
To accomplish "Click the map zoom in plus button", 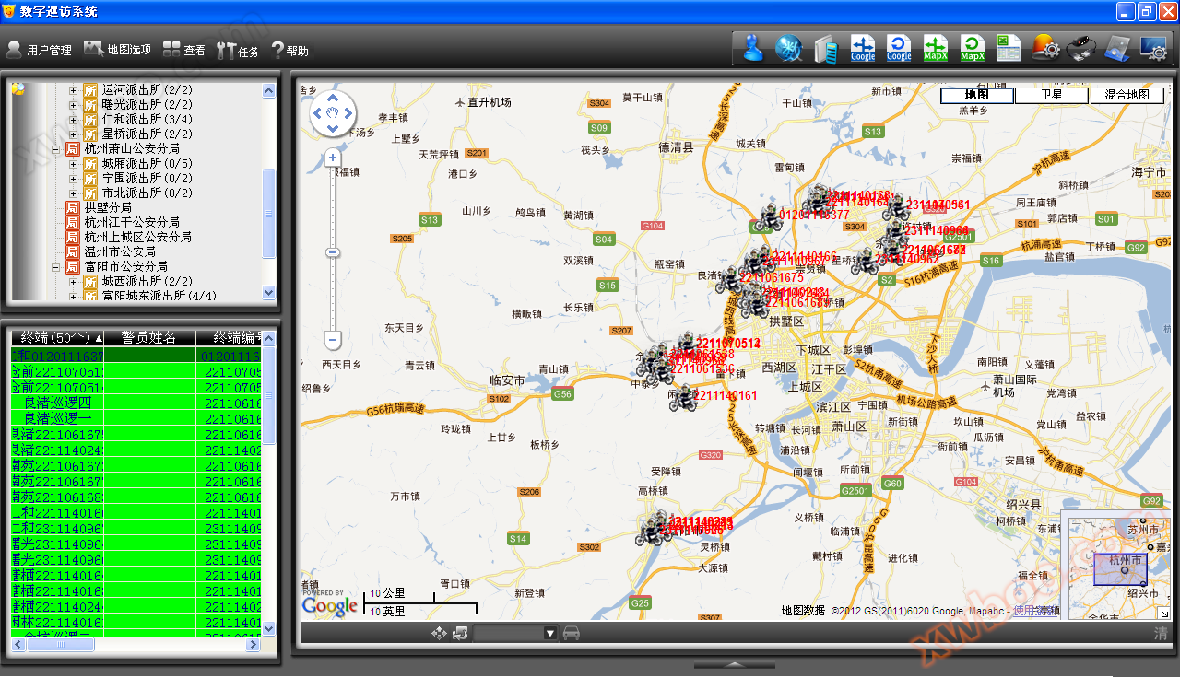I will [x=333, y=158].
